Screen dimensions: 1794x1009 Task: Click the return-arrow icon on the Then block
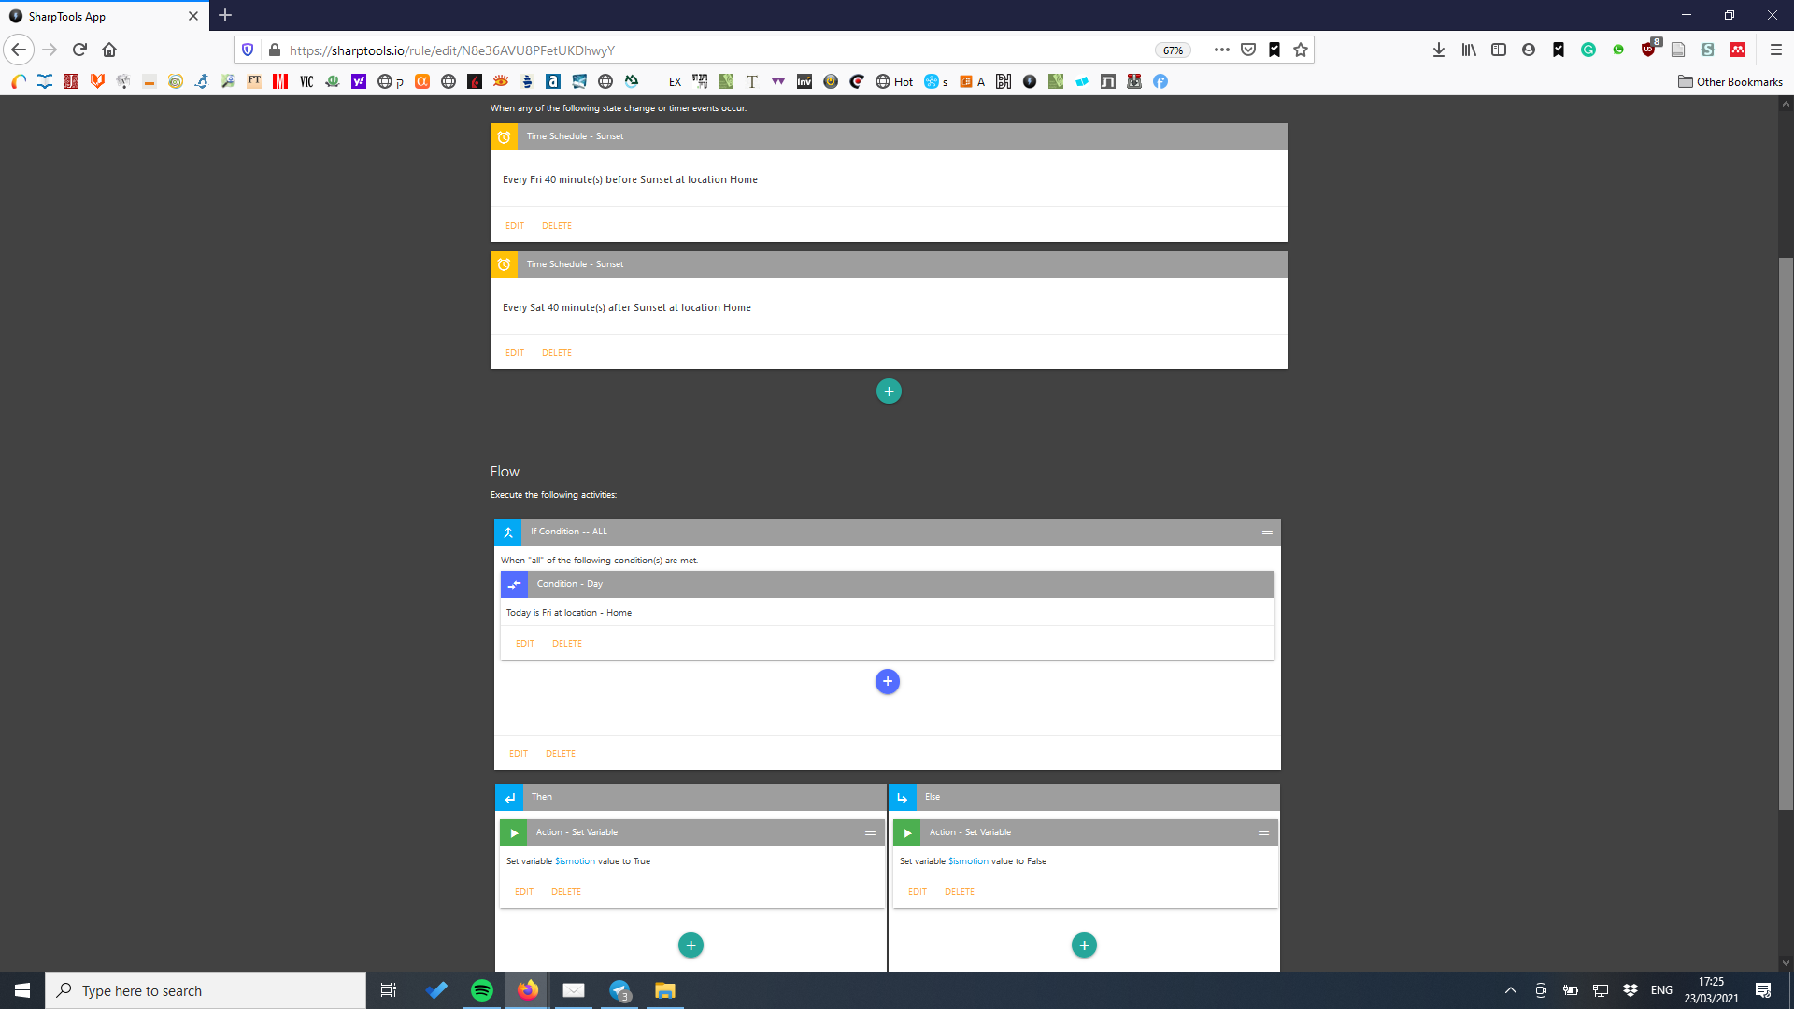click(x=509, y=797)
